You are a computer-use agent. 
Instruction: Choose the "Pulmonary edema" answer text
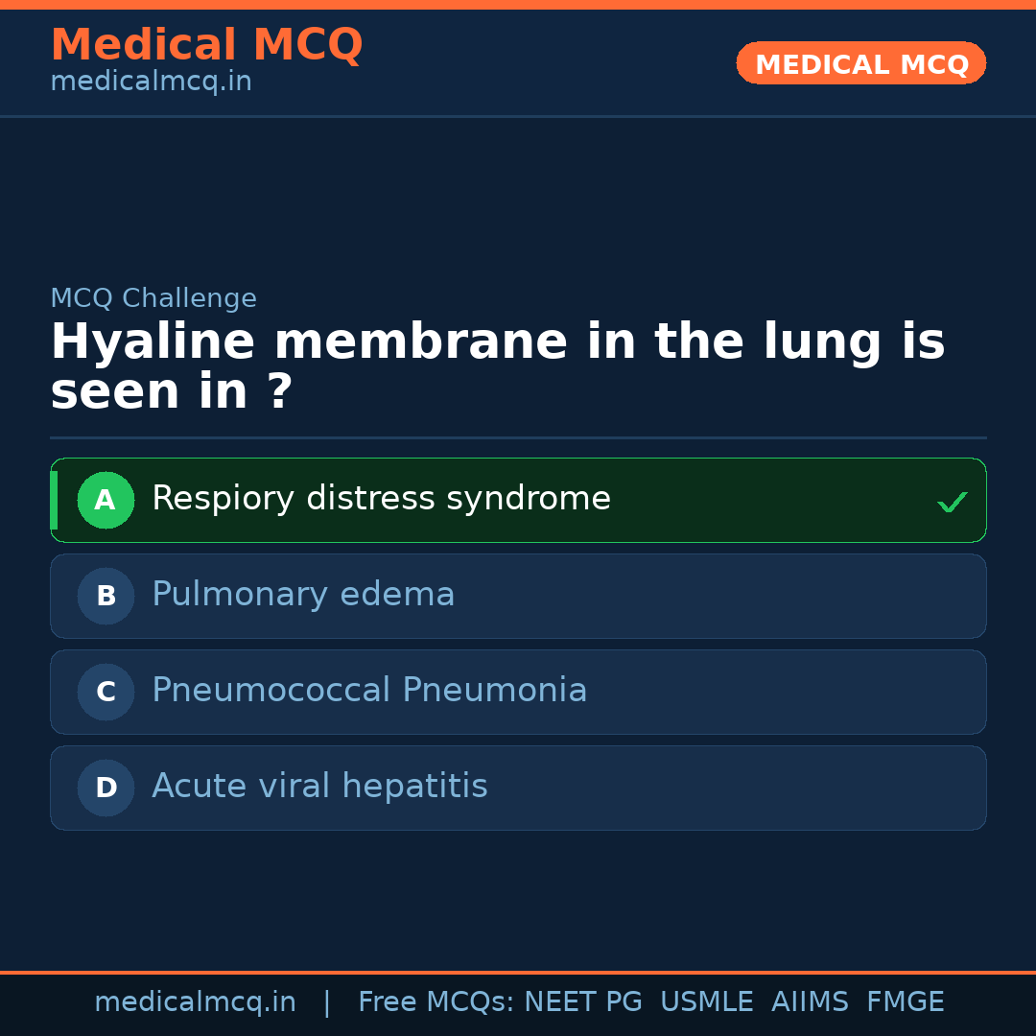click(303, 595)
